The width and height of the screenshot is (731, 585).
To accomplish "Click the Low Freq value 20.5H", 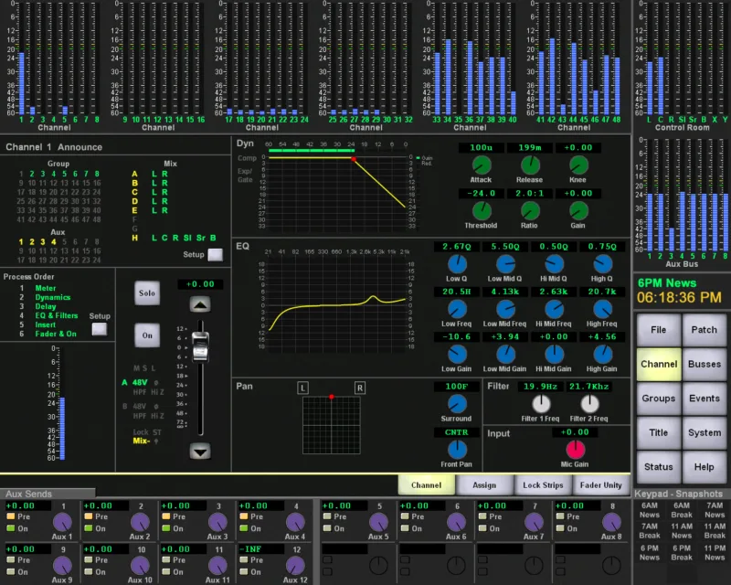I will coord(457,292).
